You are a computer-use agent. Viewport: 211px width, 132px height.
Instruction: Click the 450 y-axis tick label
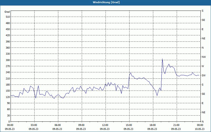(x=8, y=29)
